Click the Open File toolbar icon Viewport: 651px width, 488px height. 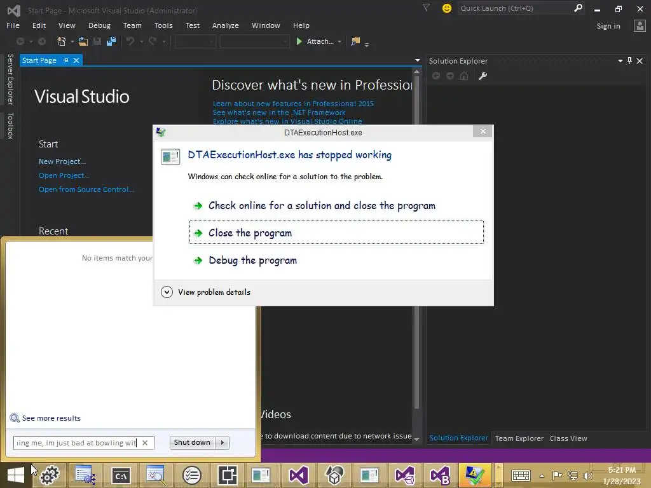coord(83,41)
